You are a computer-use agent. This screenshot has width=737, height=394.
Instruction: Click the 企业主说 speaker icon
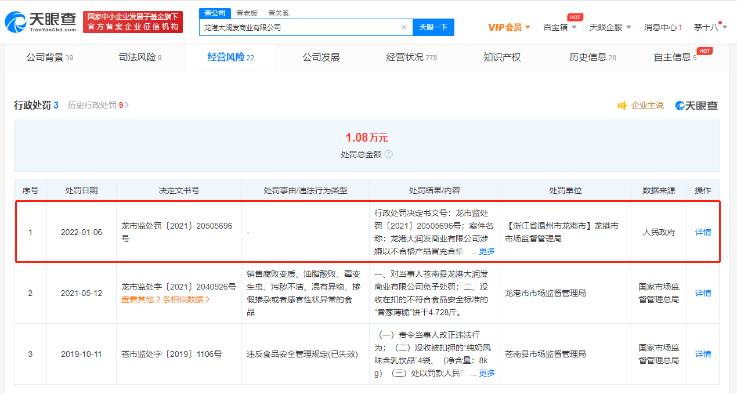click(622, 106)
